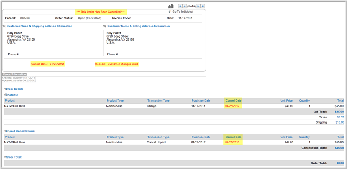Click Updated: sshaffer-04/25/2012 record entry

tap(19, 80)
